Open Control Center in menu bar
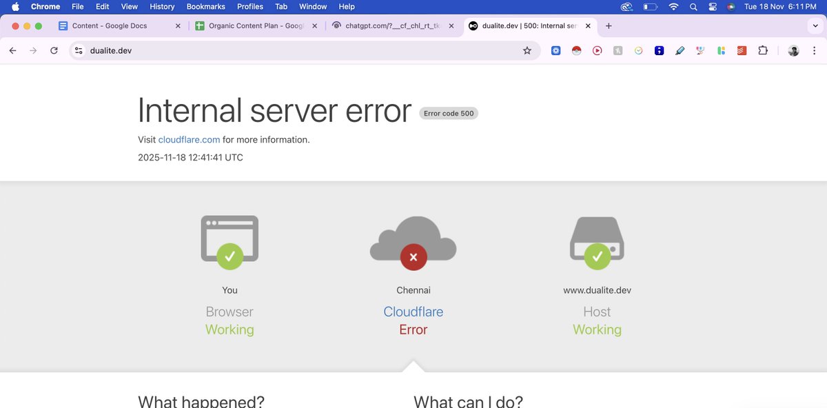This screenshot has width=827, height=408. 713,6
